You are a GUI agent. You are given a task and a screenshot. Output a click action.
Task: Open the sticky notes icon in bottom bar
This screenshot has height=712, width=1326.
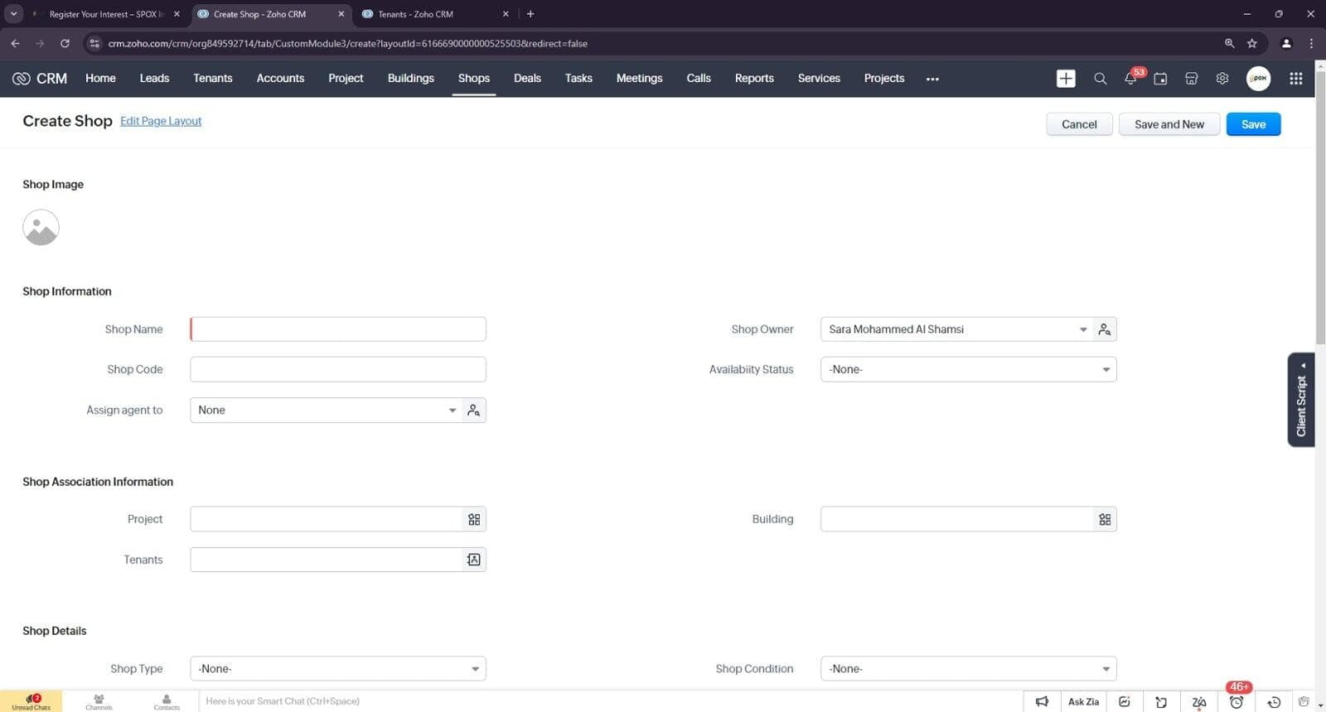coord(1161,701)
